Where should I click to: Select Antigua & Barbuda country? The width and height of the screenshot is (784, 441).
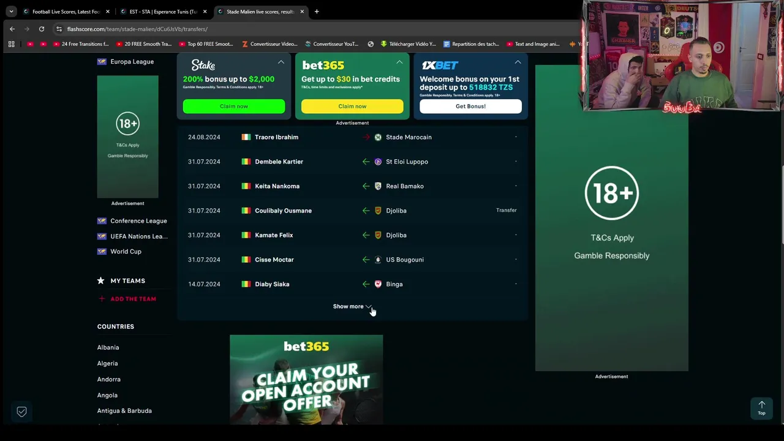coord(124,411)
